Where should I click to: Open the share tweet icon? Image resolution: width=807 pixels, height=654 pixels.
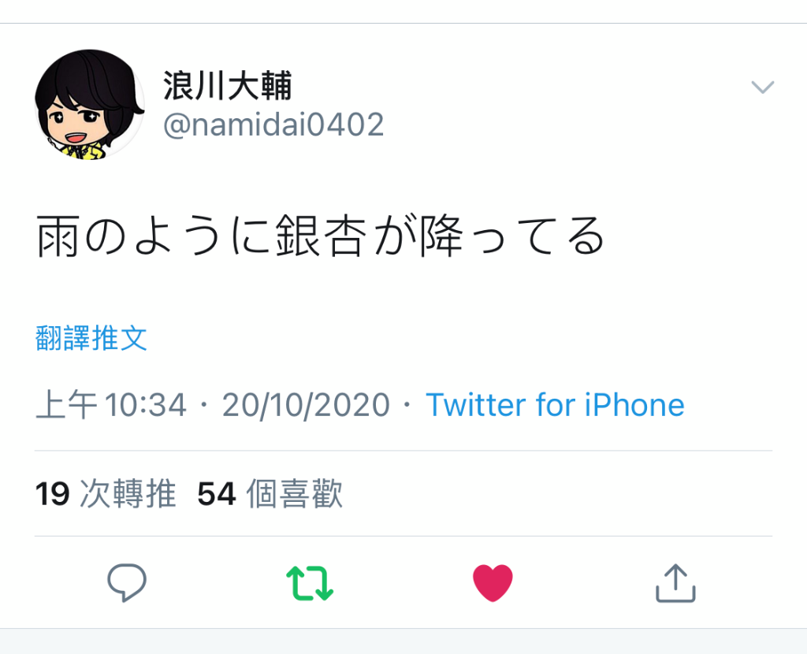(675, 582)
